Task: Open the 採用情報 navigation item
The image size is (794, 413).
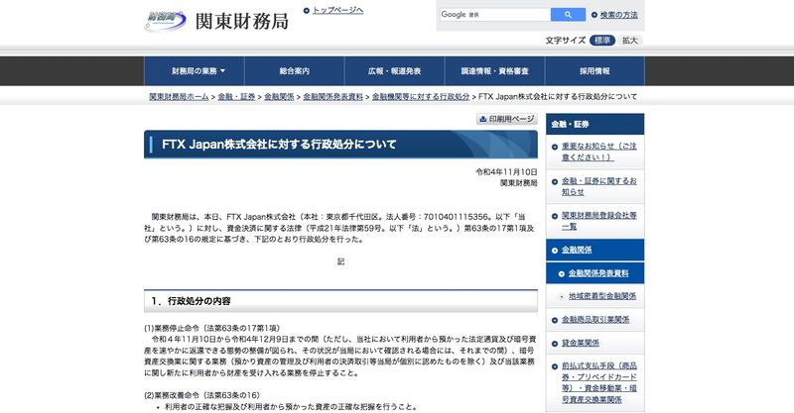Action: pyautogui.click(x=595, y=71)
